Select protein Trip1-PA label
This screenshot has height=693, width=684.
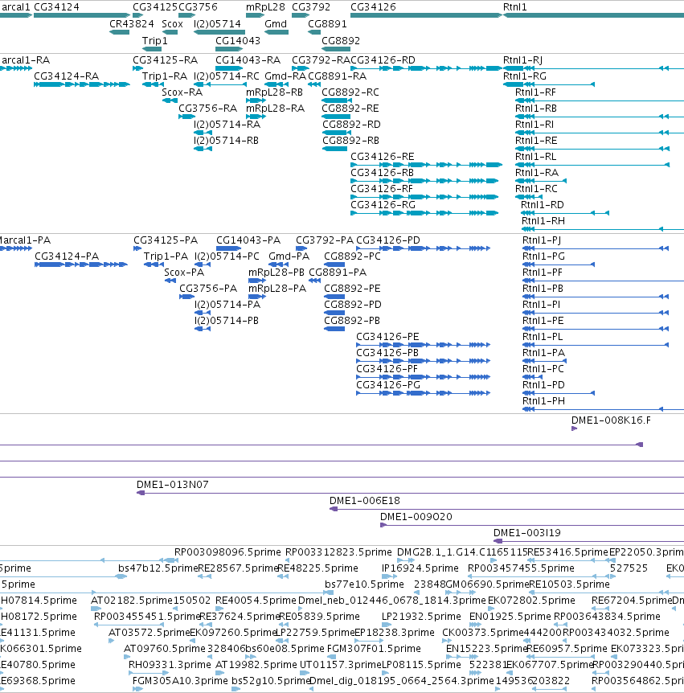pos(166,256)
